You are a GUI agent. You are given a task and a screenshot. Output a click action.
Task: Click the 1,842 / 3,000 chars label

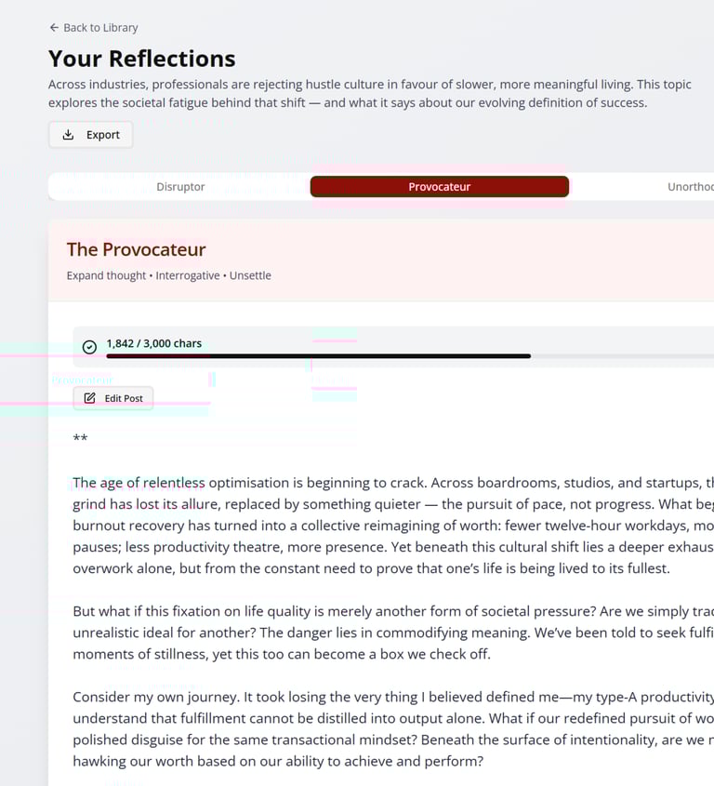pyautogui.click(x=153, y=343)
